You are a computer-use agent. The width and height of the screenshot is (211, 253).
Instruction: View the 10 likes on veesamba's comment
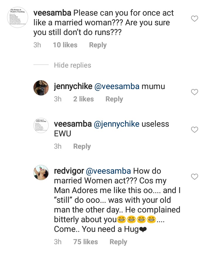[x=65, y=45]
